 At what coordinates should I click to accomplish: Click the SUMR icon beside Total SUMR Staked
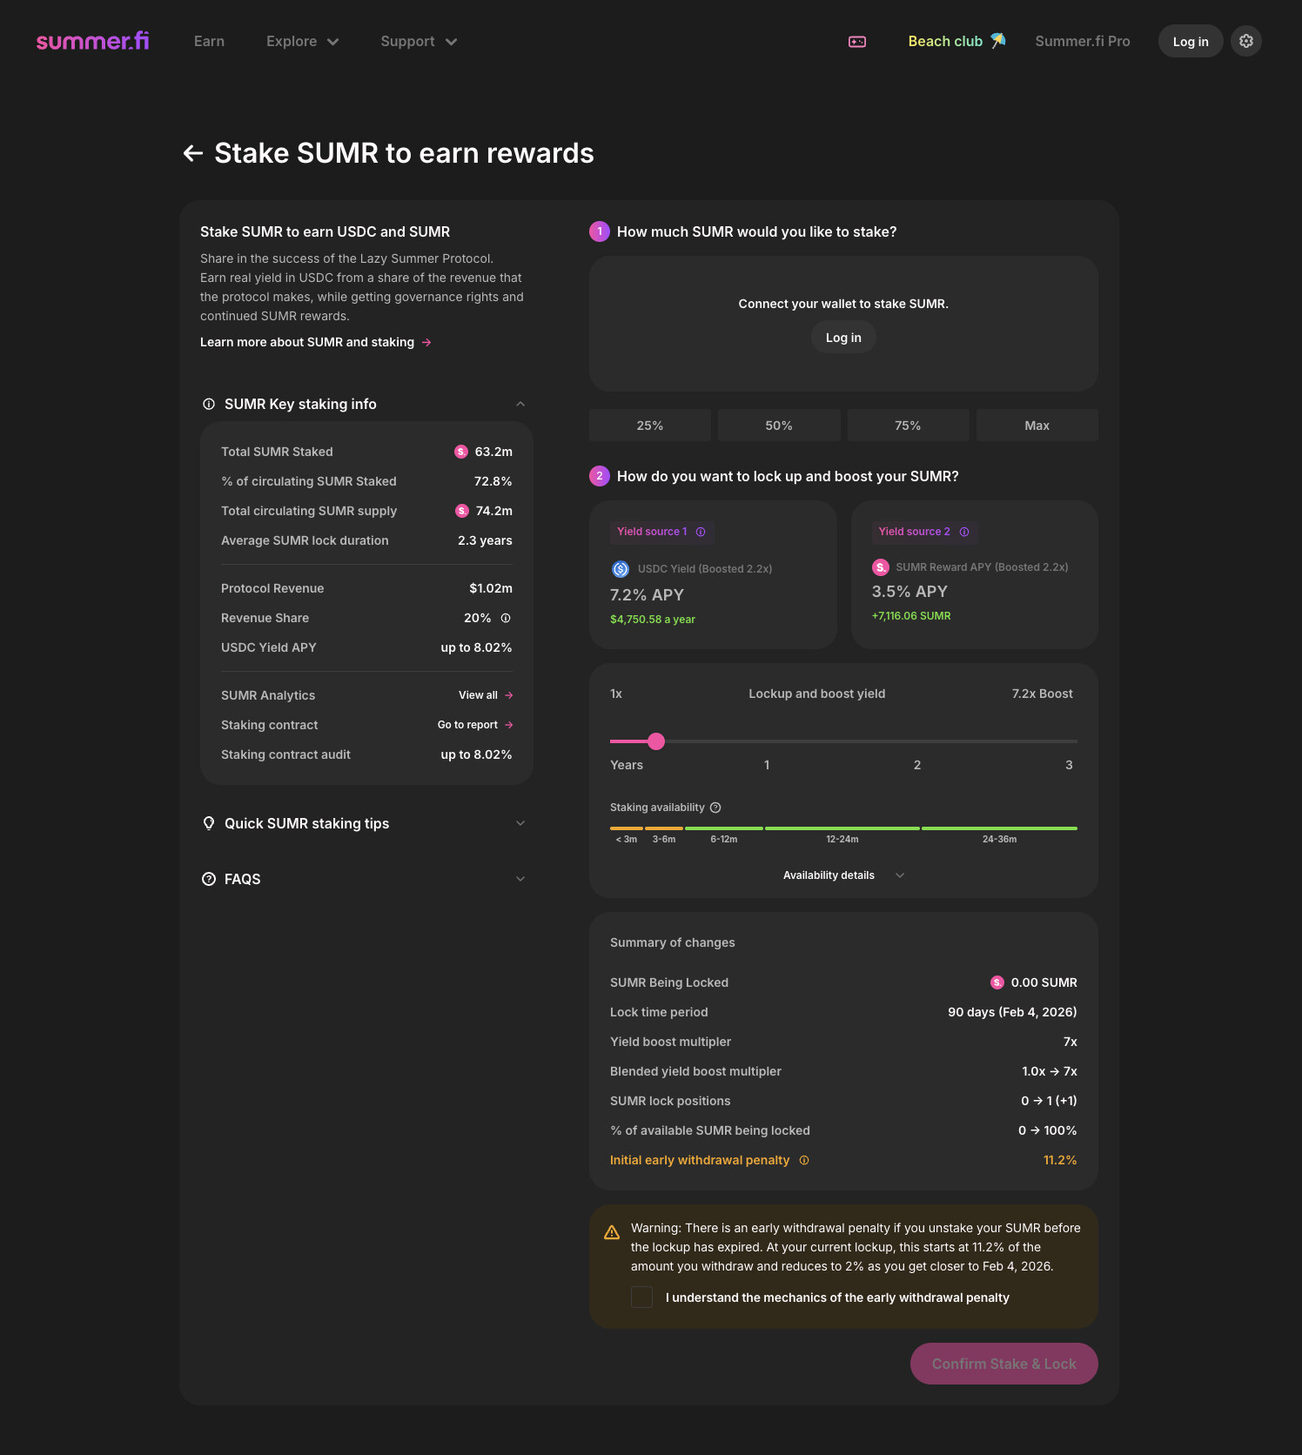click(x=461, y=452)
